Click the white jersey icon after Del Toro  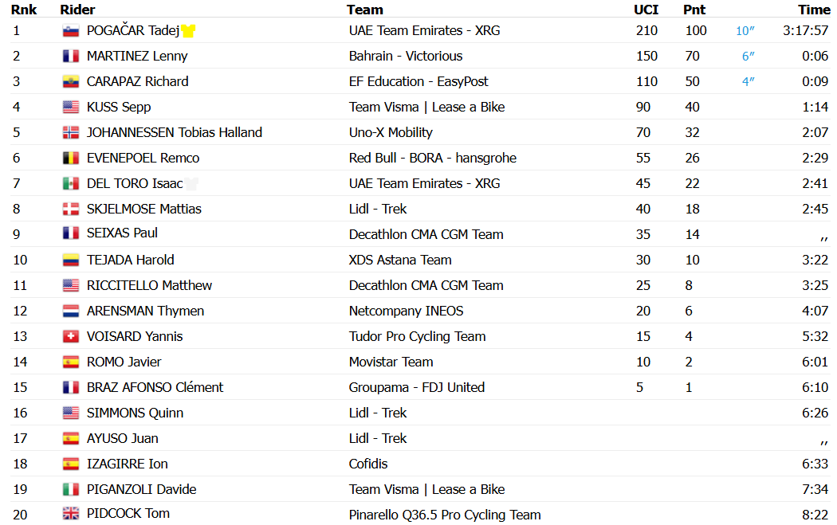tap(191, 184)
